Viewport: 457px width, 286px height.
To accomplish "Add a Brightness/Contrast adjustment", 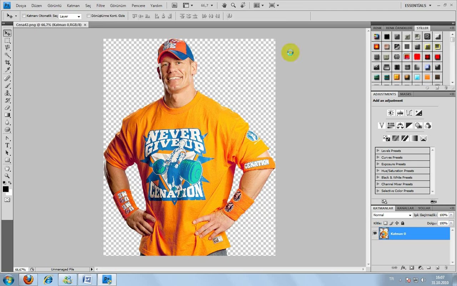I will point(391,113).
